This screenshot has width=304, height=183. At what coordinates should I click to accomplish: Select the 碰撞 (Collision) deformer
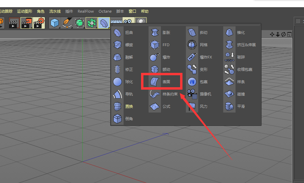point(235,94)
